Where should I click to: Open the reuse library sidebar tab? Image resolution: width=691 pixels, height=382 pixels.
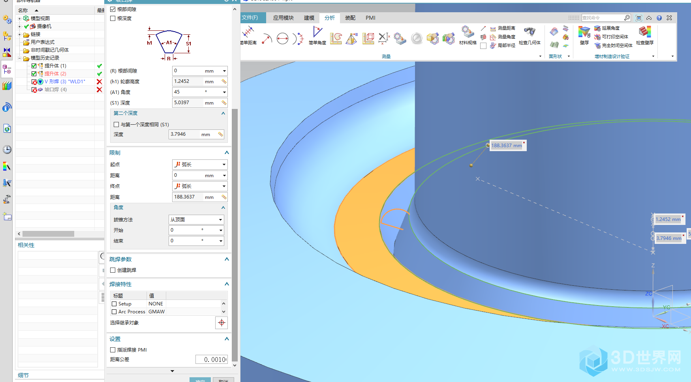click(x=7, y=86)
